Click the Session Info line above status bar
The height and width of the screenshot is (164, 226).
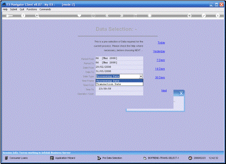click(x=37, y=153)
